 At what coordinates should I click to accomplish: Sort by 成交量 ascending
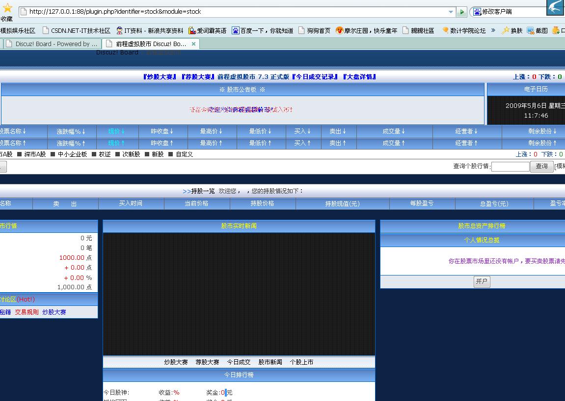[x=394, y=143]
